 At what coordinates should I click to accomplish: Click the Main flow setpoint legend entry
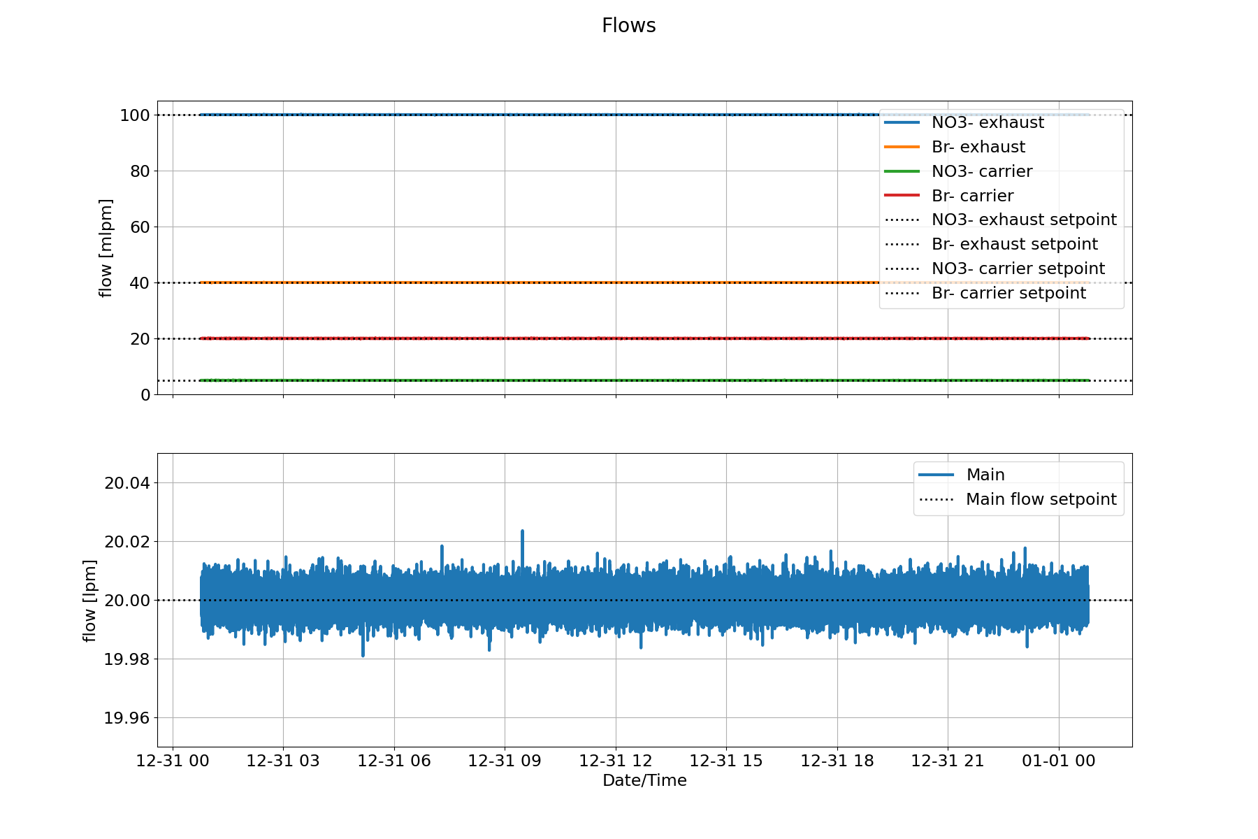[1018, 499]
